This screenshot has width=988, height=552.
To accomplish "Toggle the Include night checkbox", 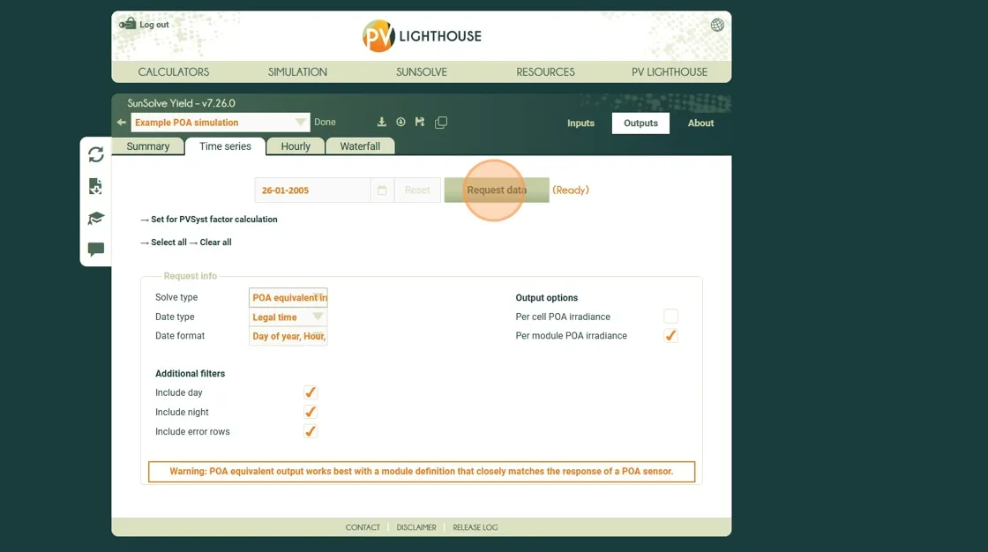I will click(x=310, y=412).
